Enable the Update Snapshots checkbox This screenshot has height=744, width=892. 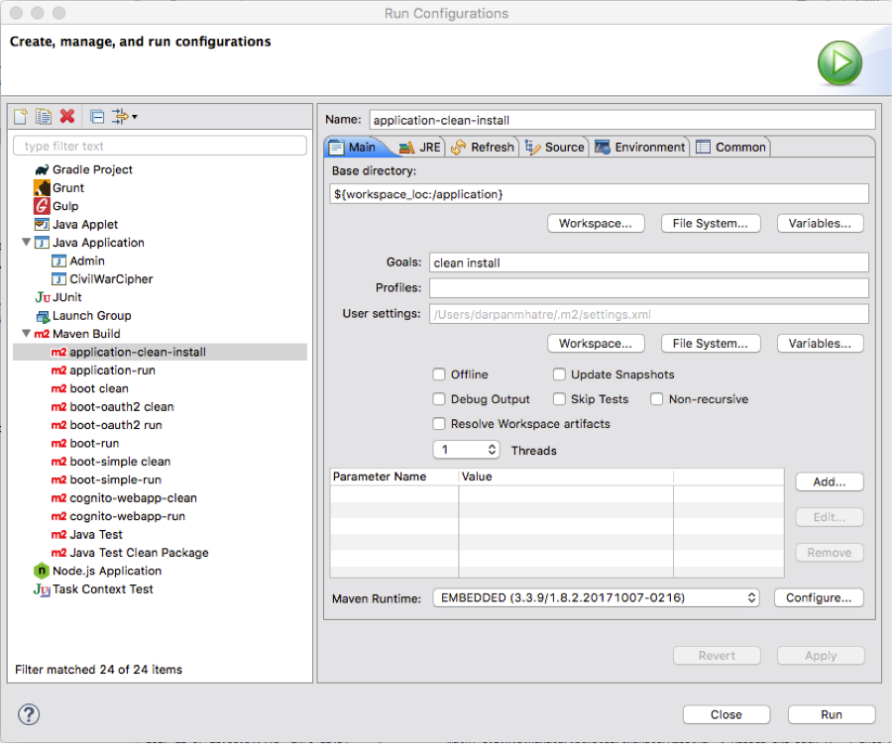[559, 374]
